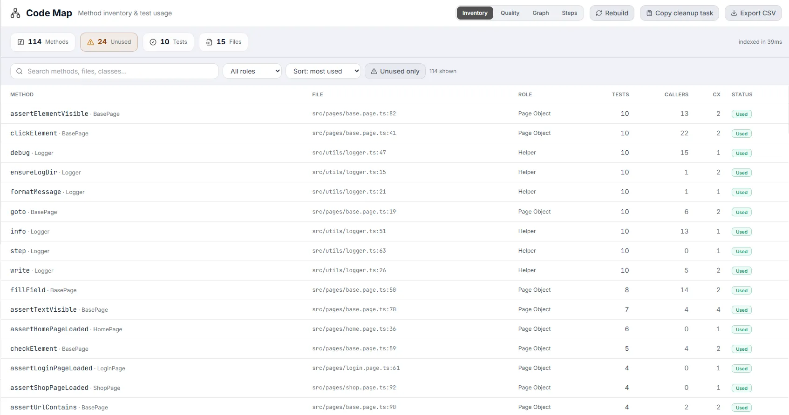
Task: Select the formatMessage method
Action: [35, 192]
